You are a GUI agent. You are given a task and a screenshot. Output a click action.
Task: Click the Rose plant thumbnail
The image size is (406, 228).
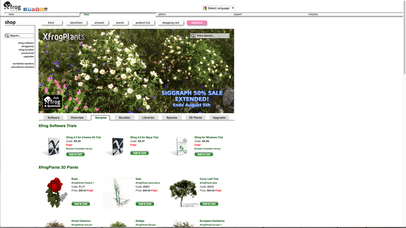pos(55,193)
